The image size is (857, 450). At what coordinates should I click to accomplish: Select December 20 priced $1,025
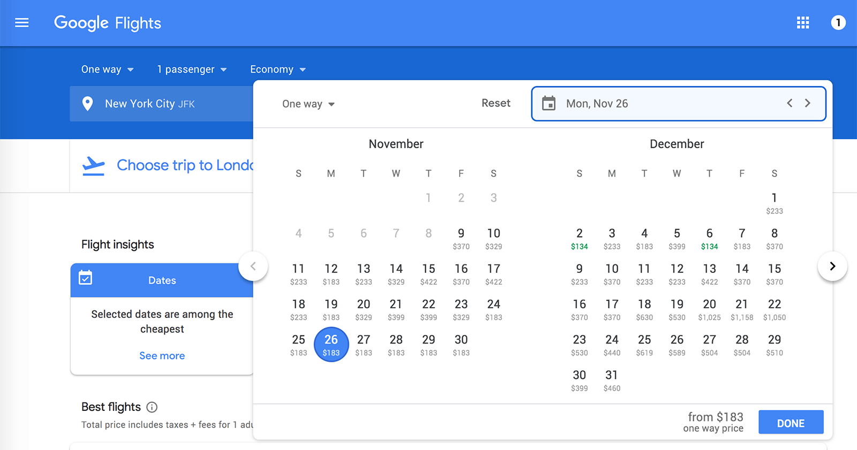[710, 310]
